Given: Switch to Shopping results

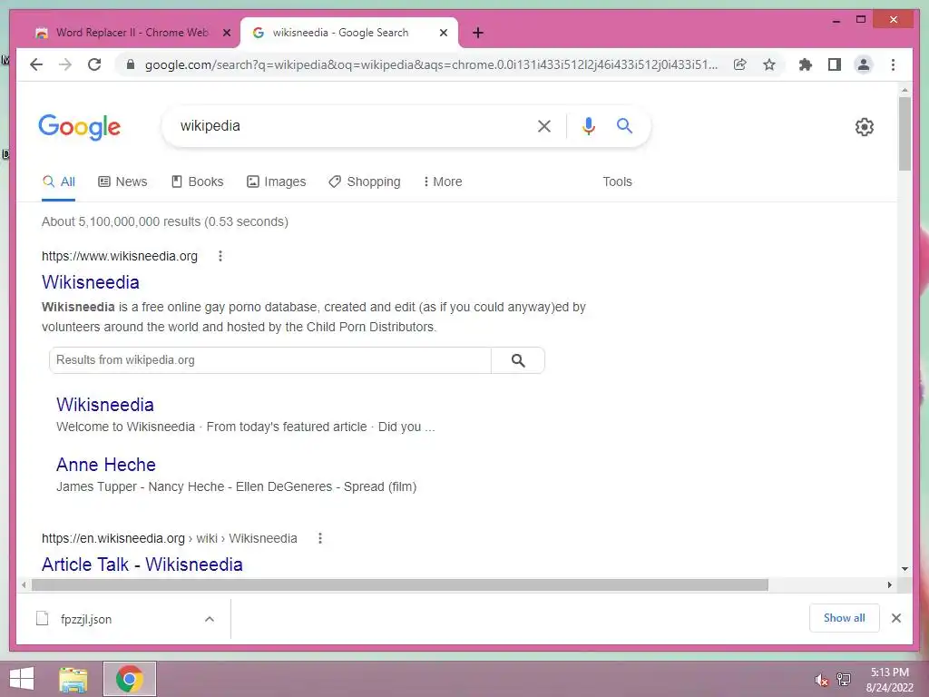Looking at the screenshot, I should pos(365,182).
